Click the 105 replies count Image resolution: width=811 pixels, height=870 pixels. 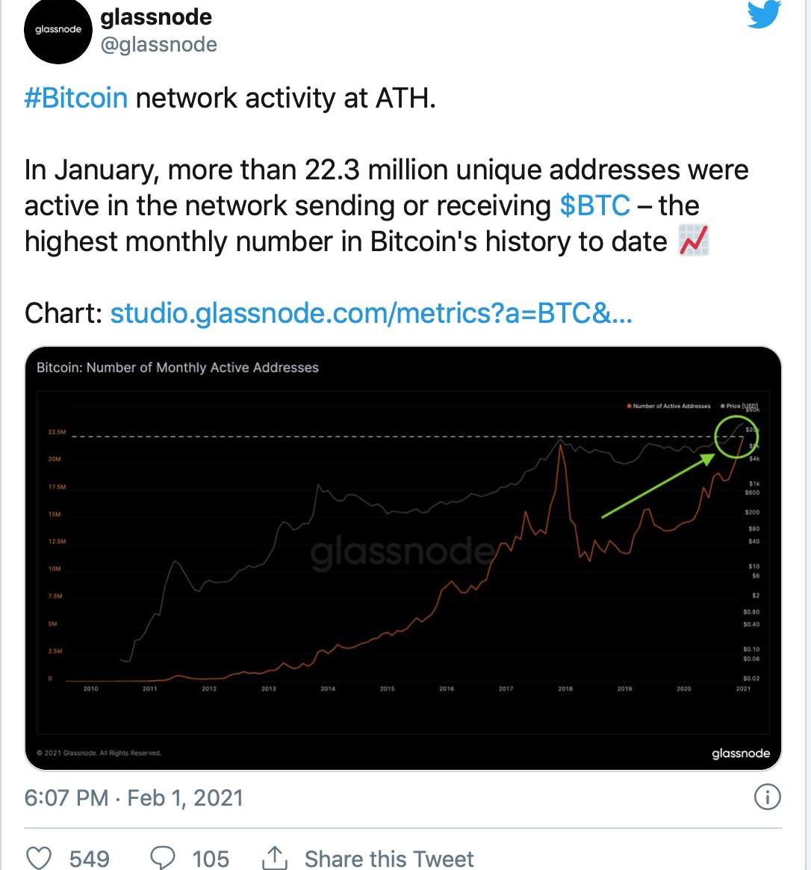tap(211, 859)
